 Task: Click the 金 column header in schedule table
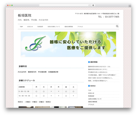point(66,87)
